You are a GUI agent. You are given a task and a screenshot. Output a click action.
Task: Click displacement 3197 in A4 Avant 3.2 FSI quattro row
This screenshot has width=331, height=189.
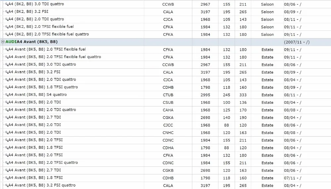[205, 186]
